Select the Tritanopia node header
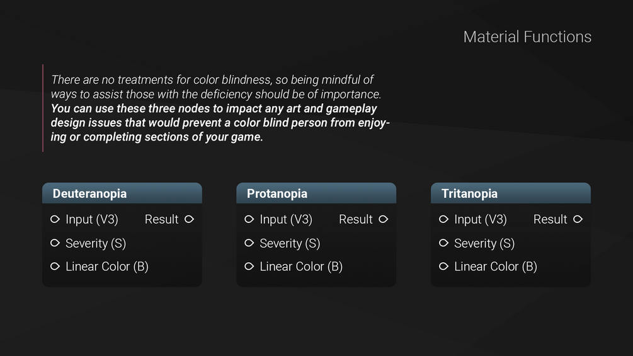The height and width of the screenshot is (356, 633). (511, 193)
